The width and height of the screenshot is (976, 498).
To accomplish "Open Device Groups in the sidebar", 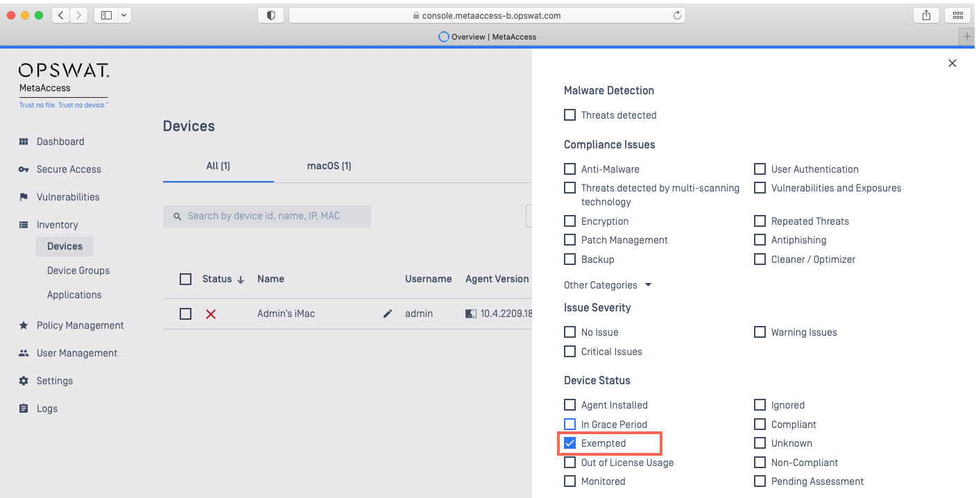I will pos(78,271).
